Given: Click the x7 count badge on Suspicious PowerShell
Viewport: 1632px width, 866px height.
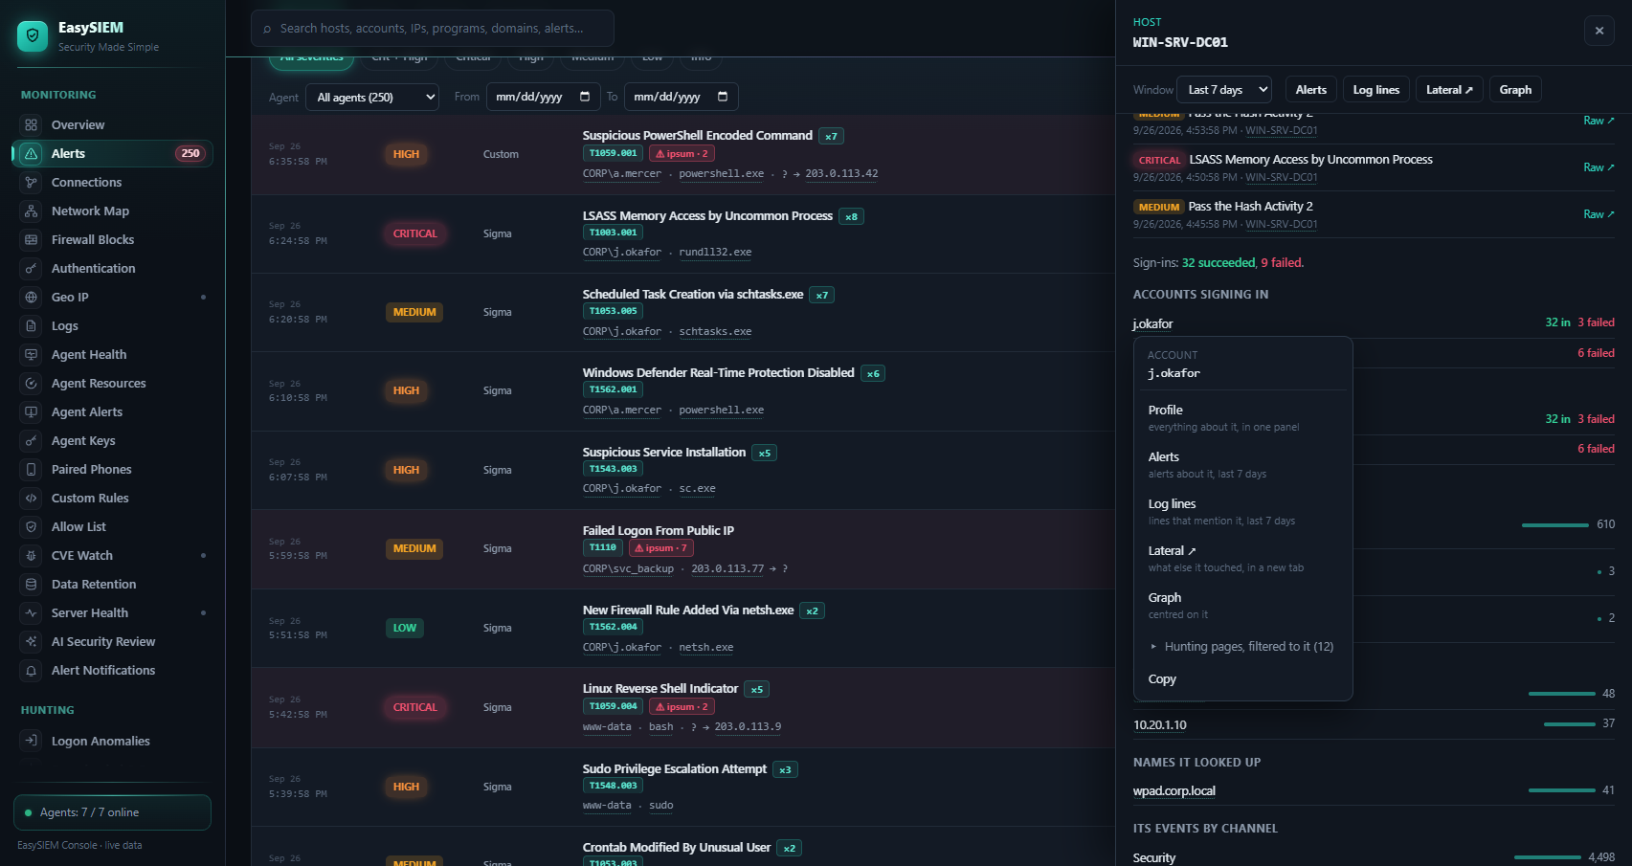Looking at the screenshot, I should click(x=832, y=136).
